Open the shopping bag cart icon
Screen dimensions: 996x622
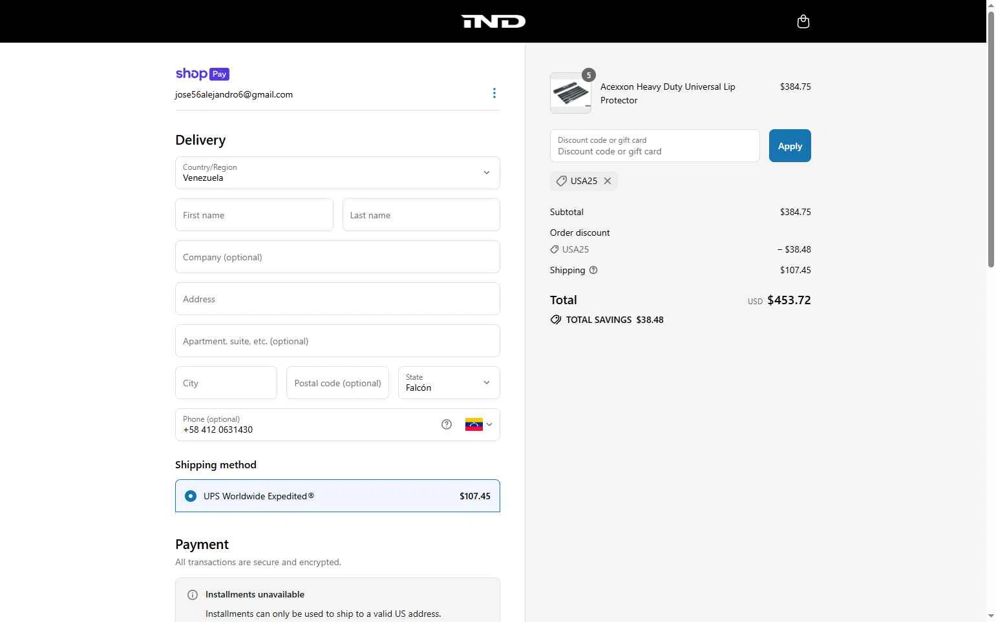coord(803,21)
